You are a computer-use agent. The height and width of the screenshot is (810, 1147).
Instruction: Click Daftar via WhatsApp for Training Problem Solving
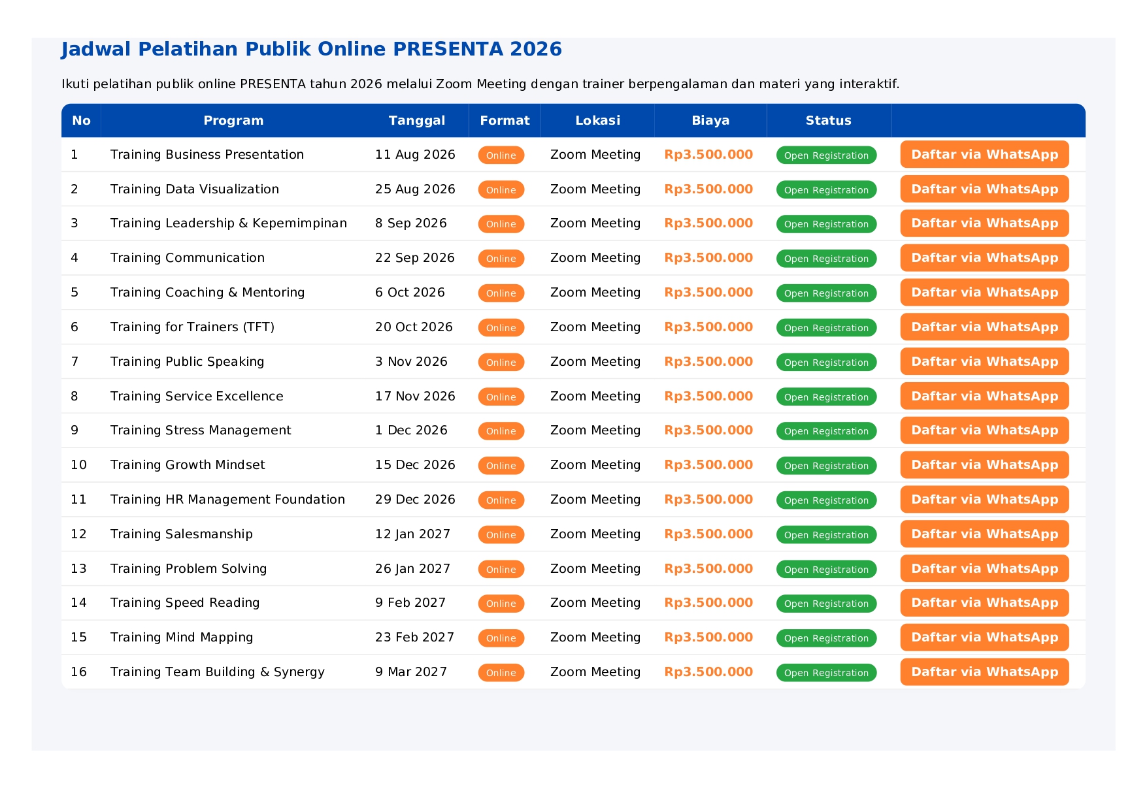tap(984, 568)
